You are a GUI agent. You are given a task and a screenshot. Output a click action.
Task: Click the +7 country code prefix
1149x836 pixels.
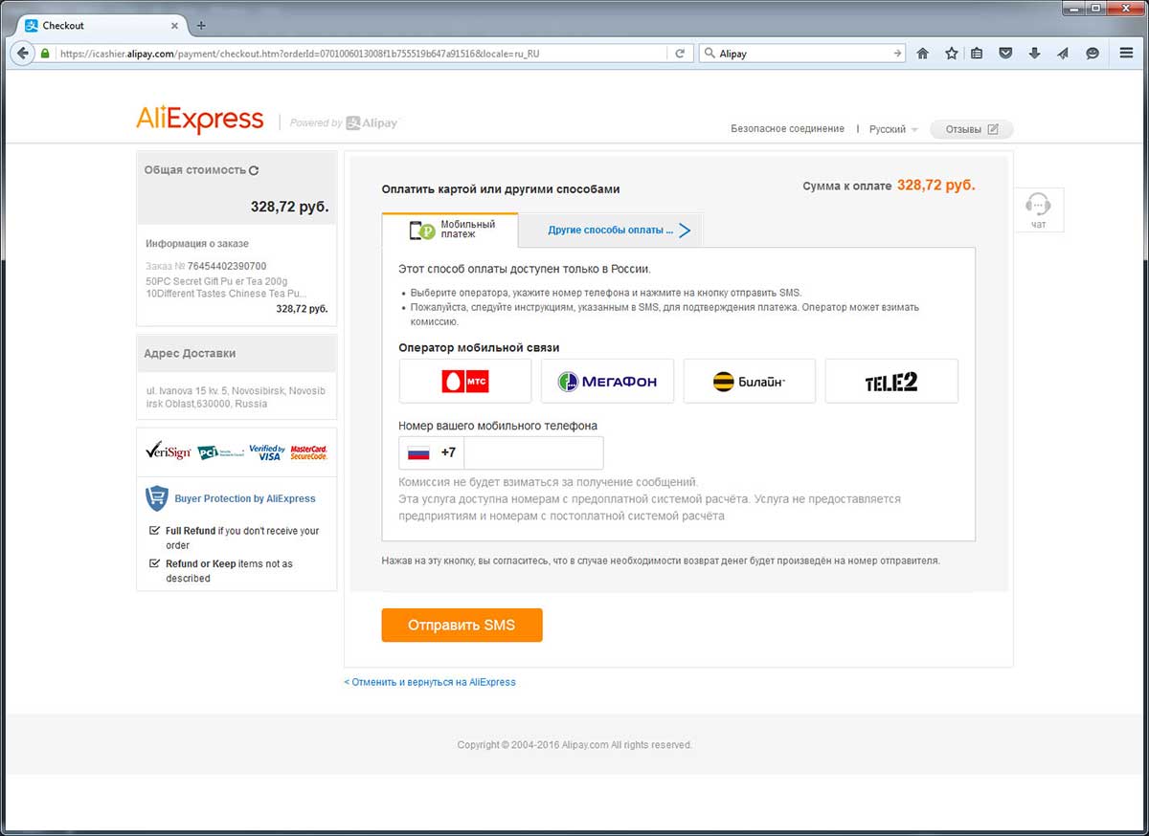448,452
